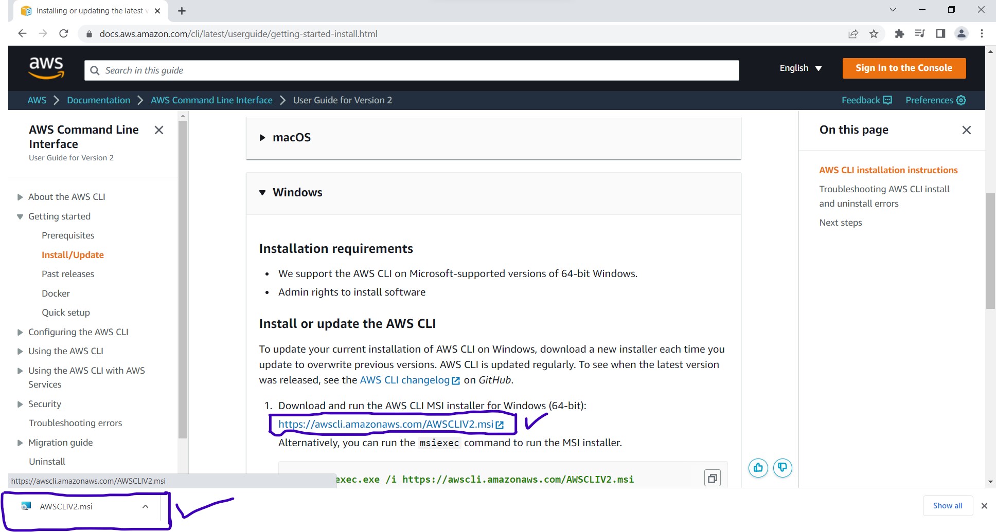Click the Feedback icon in the top bar
Screen dimensions: 996x532
tap(887, 100)
